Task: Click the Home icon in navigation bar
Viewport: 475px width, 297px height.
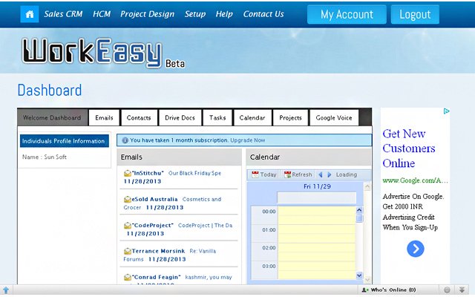Action: pyautogui.click(x=30, y=14)
